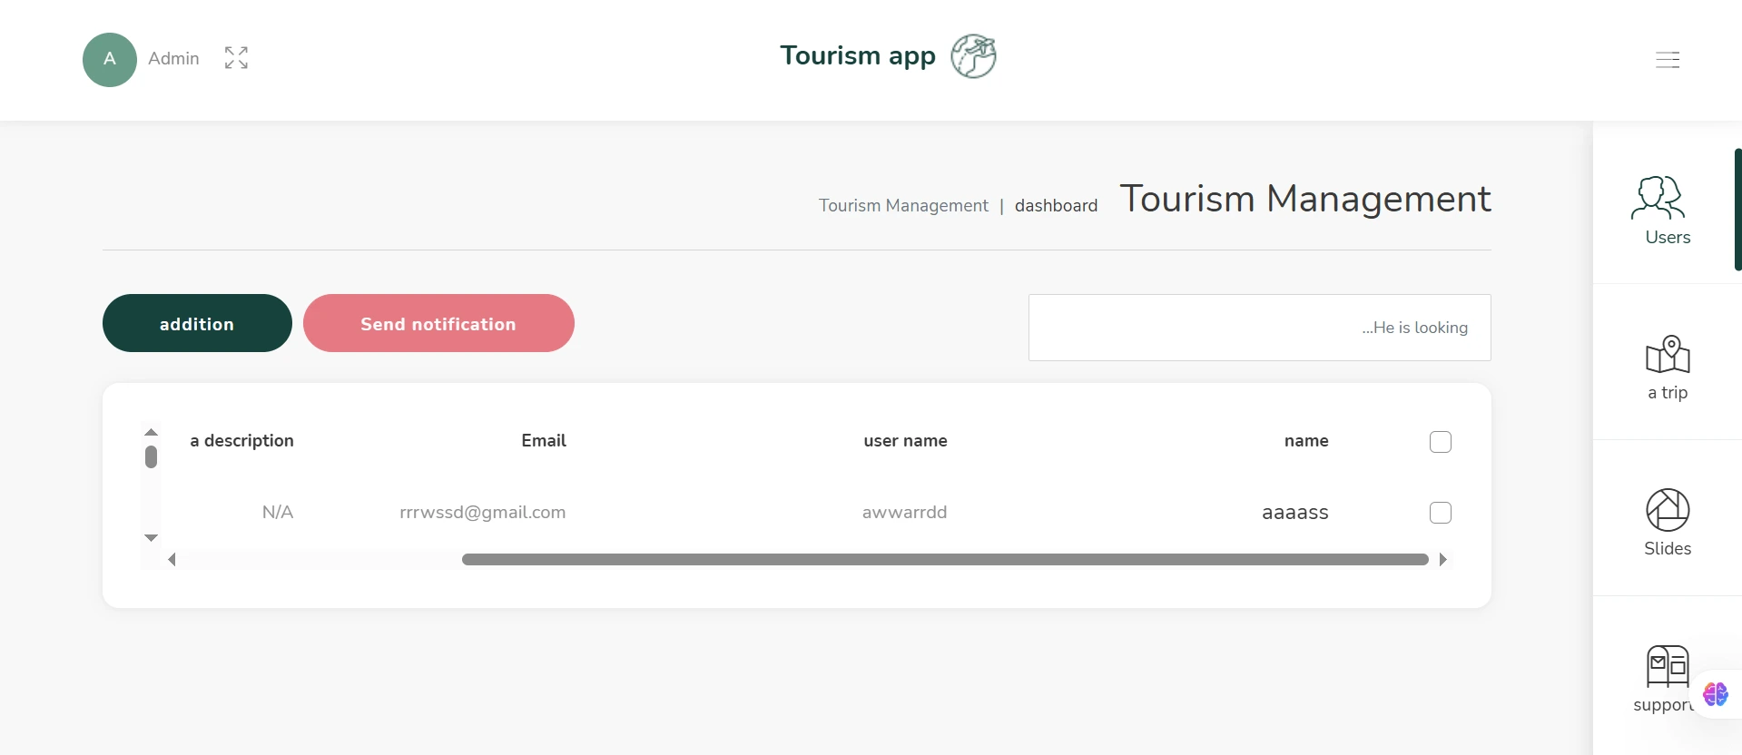This screenshot has height=755, width=1742.
Task: Click the colorful brain assistant icon
Action: pos(1716,694)
